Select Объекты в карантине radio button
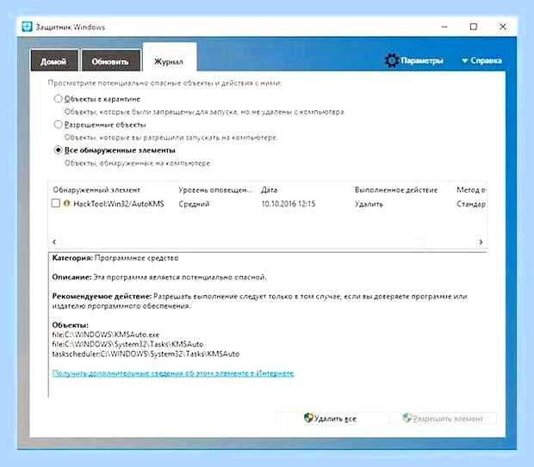 (59, 99)
